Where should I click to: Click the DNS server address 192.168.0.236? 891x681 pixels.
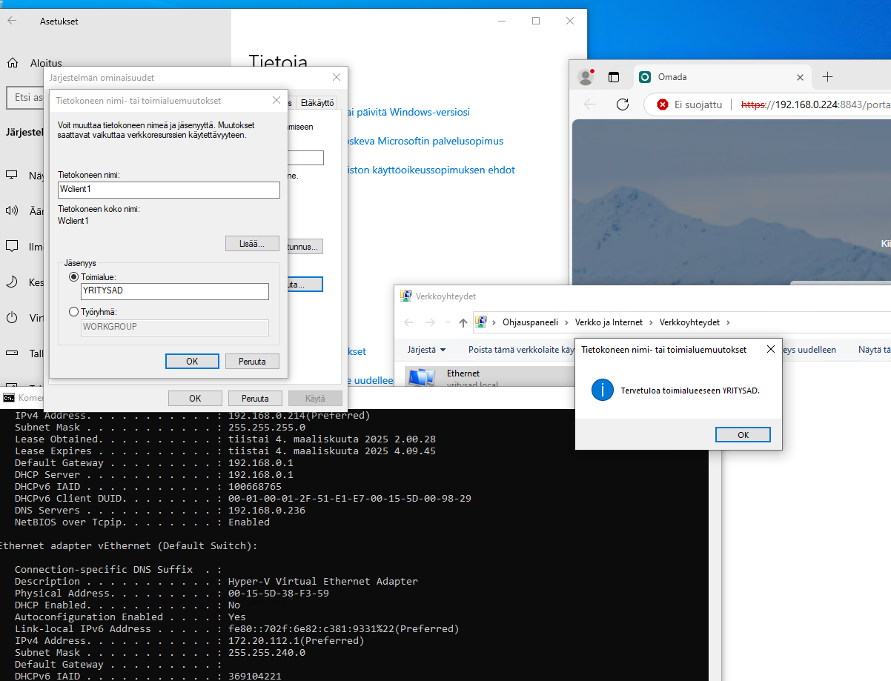267,510
